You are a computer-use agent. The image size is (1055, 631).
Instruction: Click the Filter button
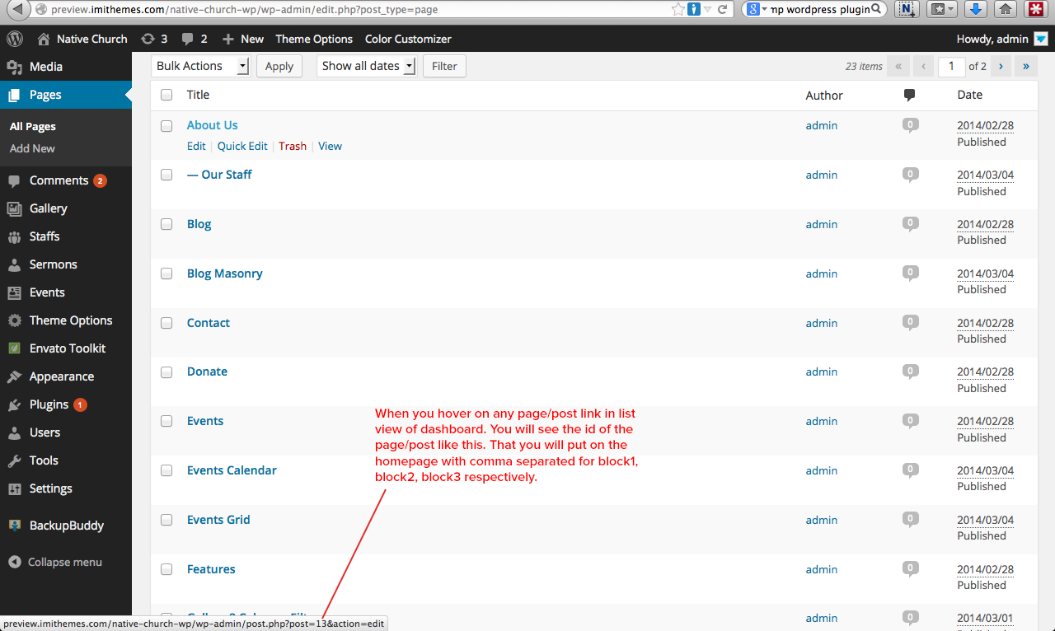click(x=444, y=66)
